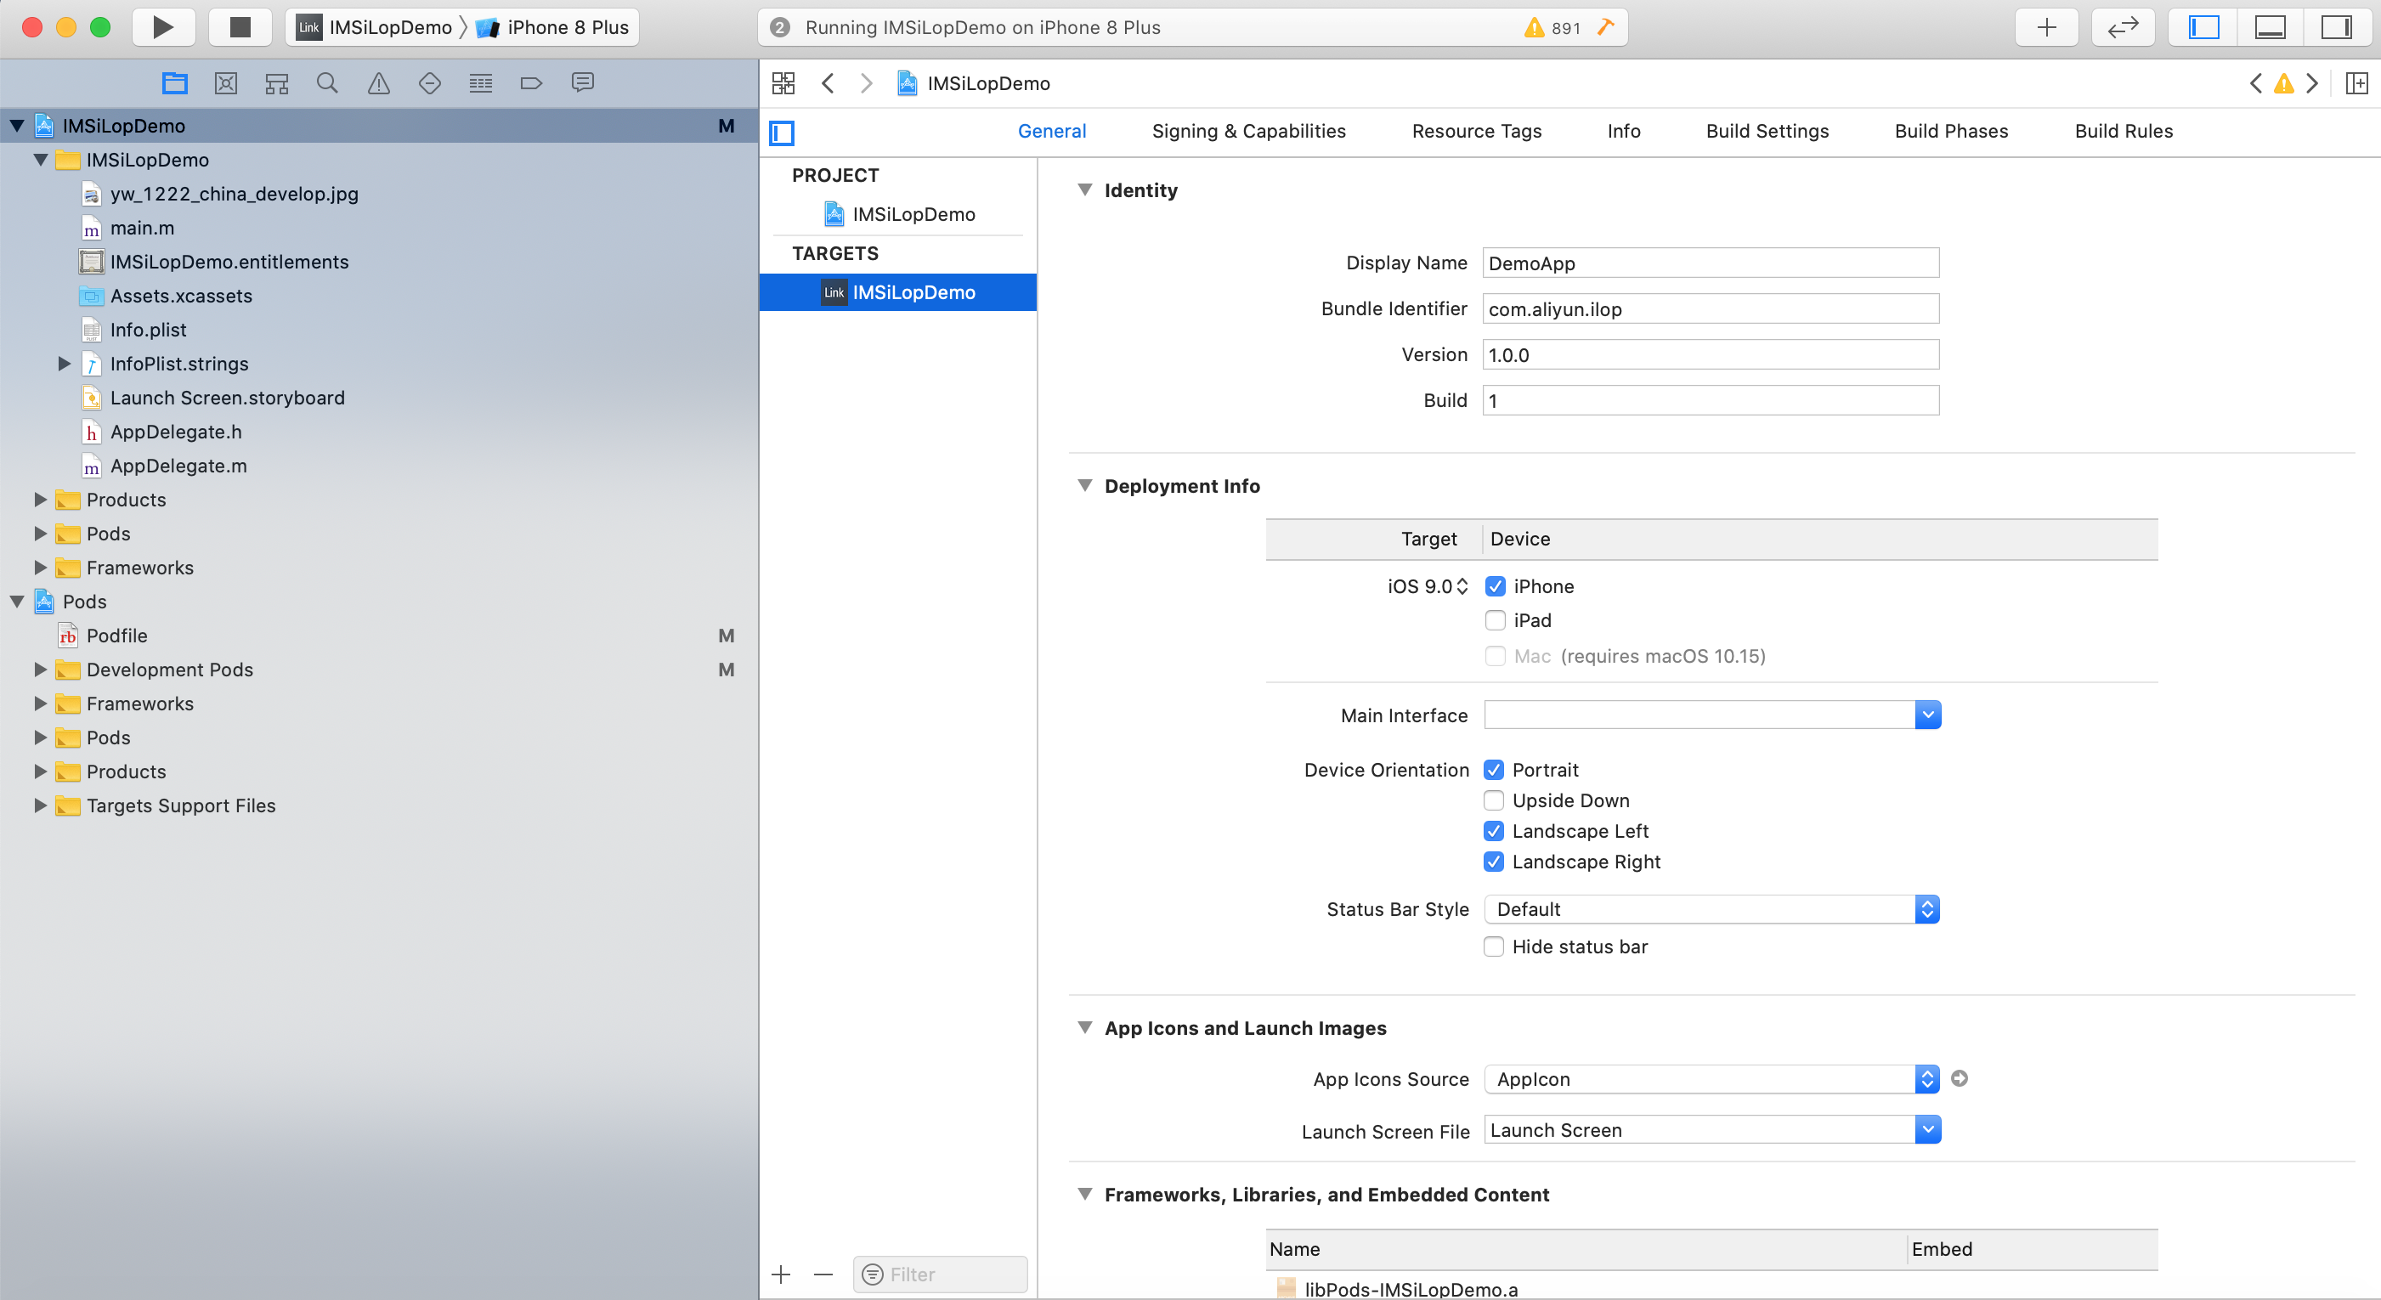This screenshot has width=2381, height=1300.
Task: Remove selected target with minus
Action: (x=823, y=1275)
